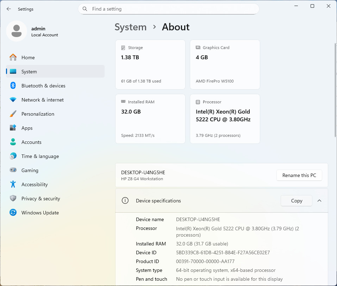Image resolution: width=337 pixels, height=286 pixels.
Task: Open Accessibility figure icon
Action: pyautogui.click(x=13, y=184)
